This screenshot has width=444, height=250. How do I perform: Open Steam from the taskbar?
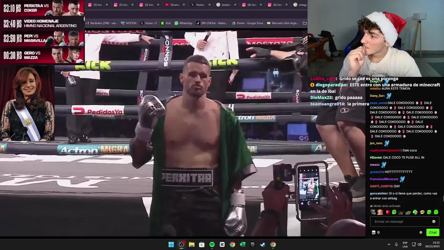coord(263,244)
